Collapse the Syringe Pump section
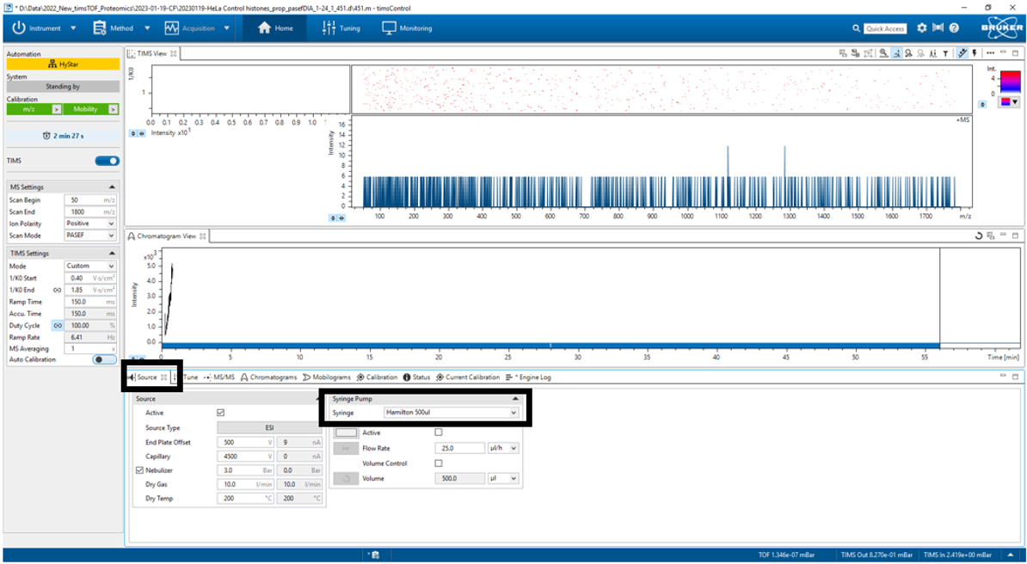The height and width of the screenshot is (564, 1027). click(x=515, y=398)
